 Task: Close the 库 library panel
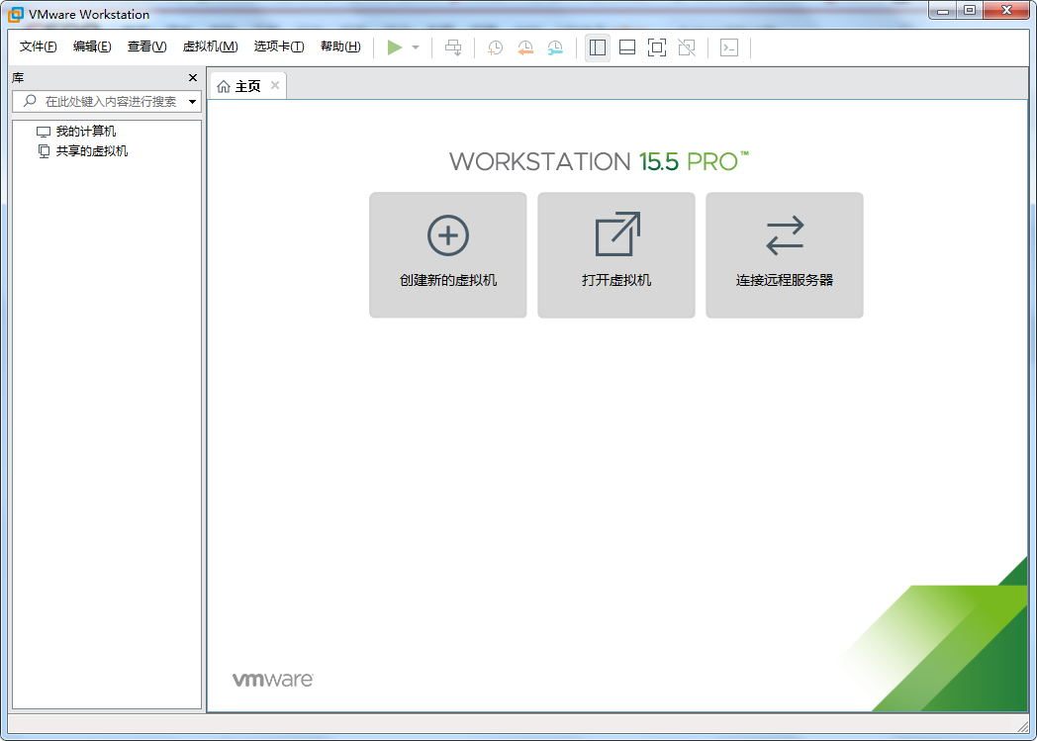192,77
